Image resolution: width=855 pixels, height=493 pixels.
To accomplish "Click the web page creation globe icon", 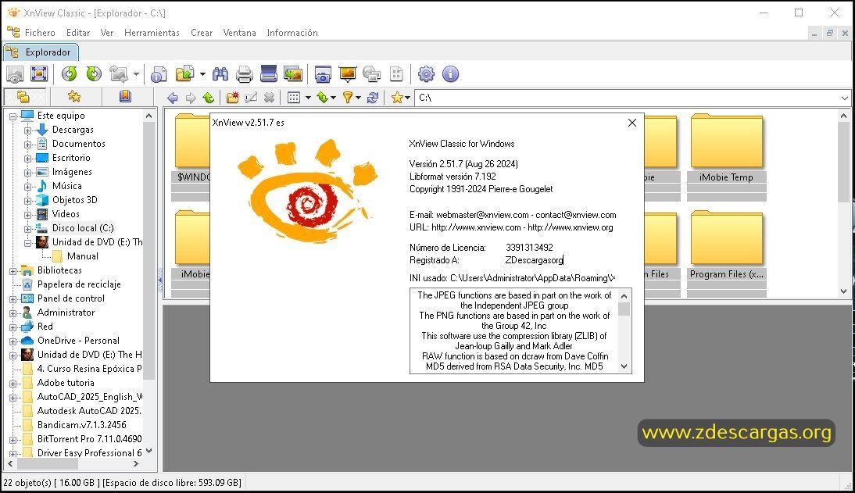I will point(371,73).
